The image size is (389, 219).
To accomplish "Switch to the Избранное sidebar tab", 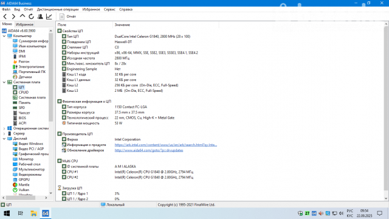I will [24, 24].
